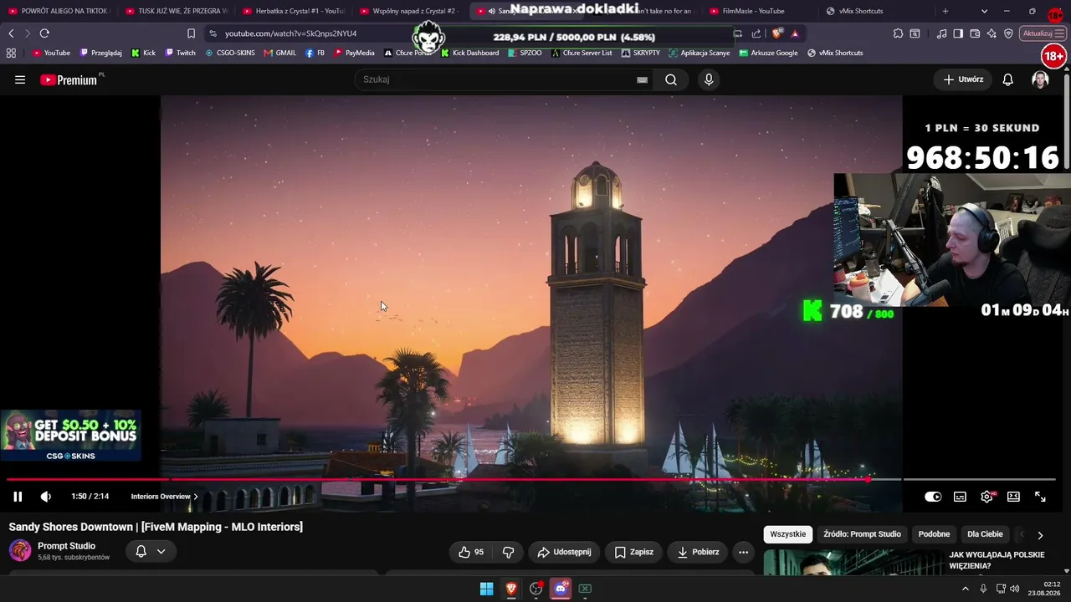Viewport: 1071px width, 602px height.
Task: Open the Kick Dashboard bookmark
Action: (x=469, y=53)
